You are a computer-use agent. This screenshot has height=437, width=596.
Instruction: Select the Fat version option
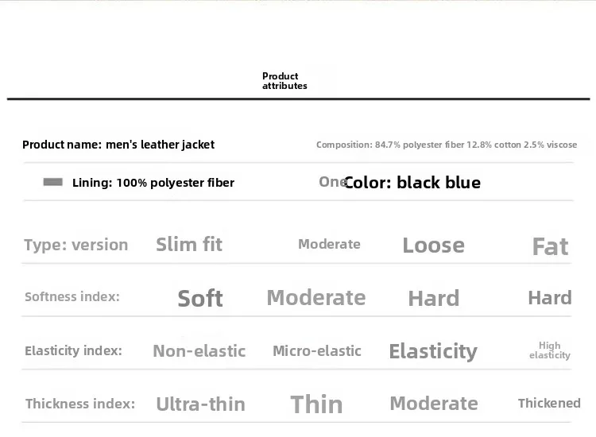pyautogui.click(x=550, y=246)
